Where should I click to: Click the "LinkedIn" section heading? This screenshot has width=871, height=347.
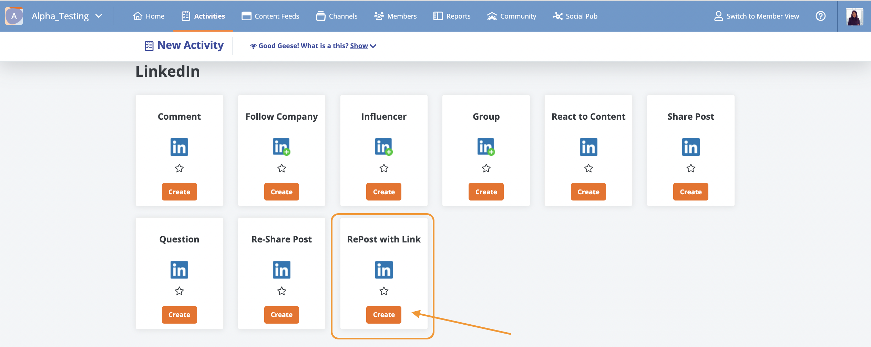tap(167, 71)
